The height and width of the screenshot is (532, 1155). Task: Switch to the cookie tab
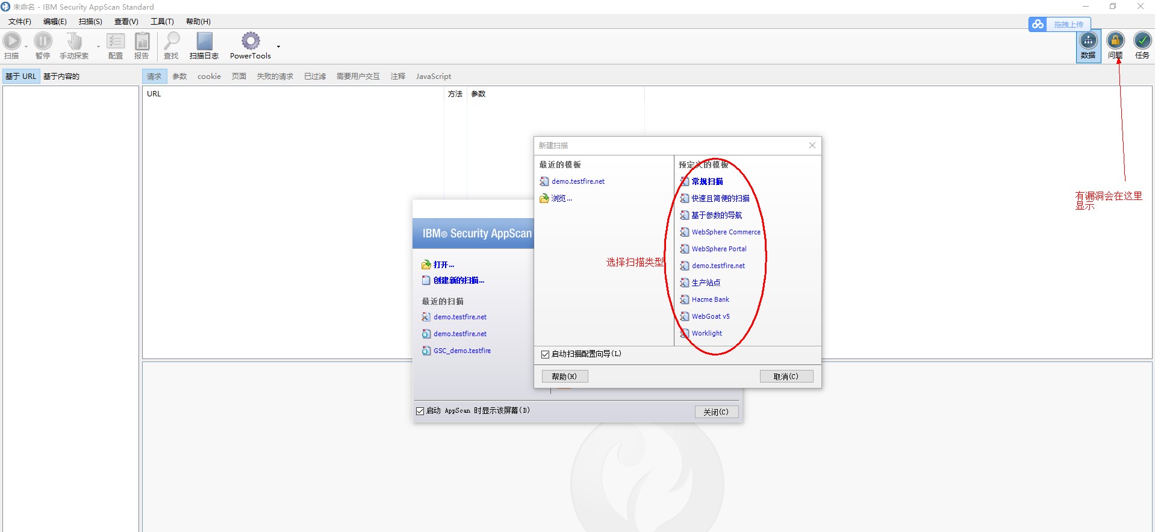click(x=209, y=77)
